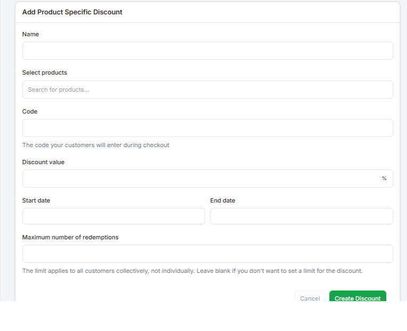Click the checkout code helper text
The image size is (407, 331).
click(96, 145)
